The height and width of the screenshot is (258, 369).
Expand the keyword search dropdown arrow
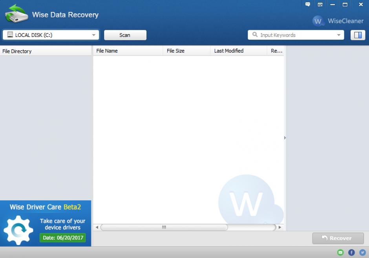pos(339,35)
